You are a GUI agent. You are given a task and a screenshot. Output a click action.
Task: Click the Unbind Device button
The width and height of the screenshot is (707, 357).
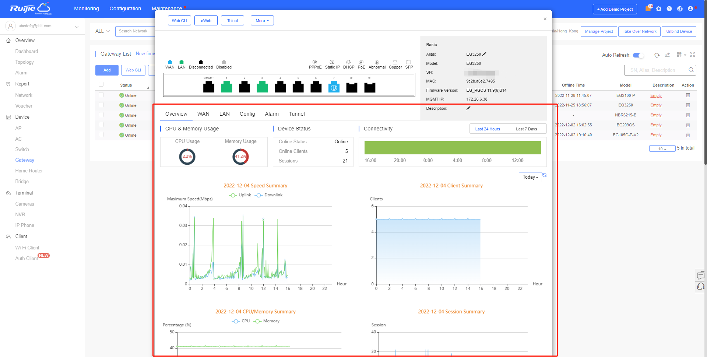679,31
